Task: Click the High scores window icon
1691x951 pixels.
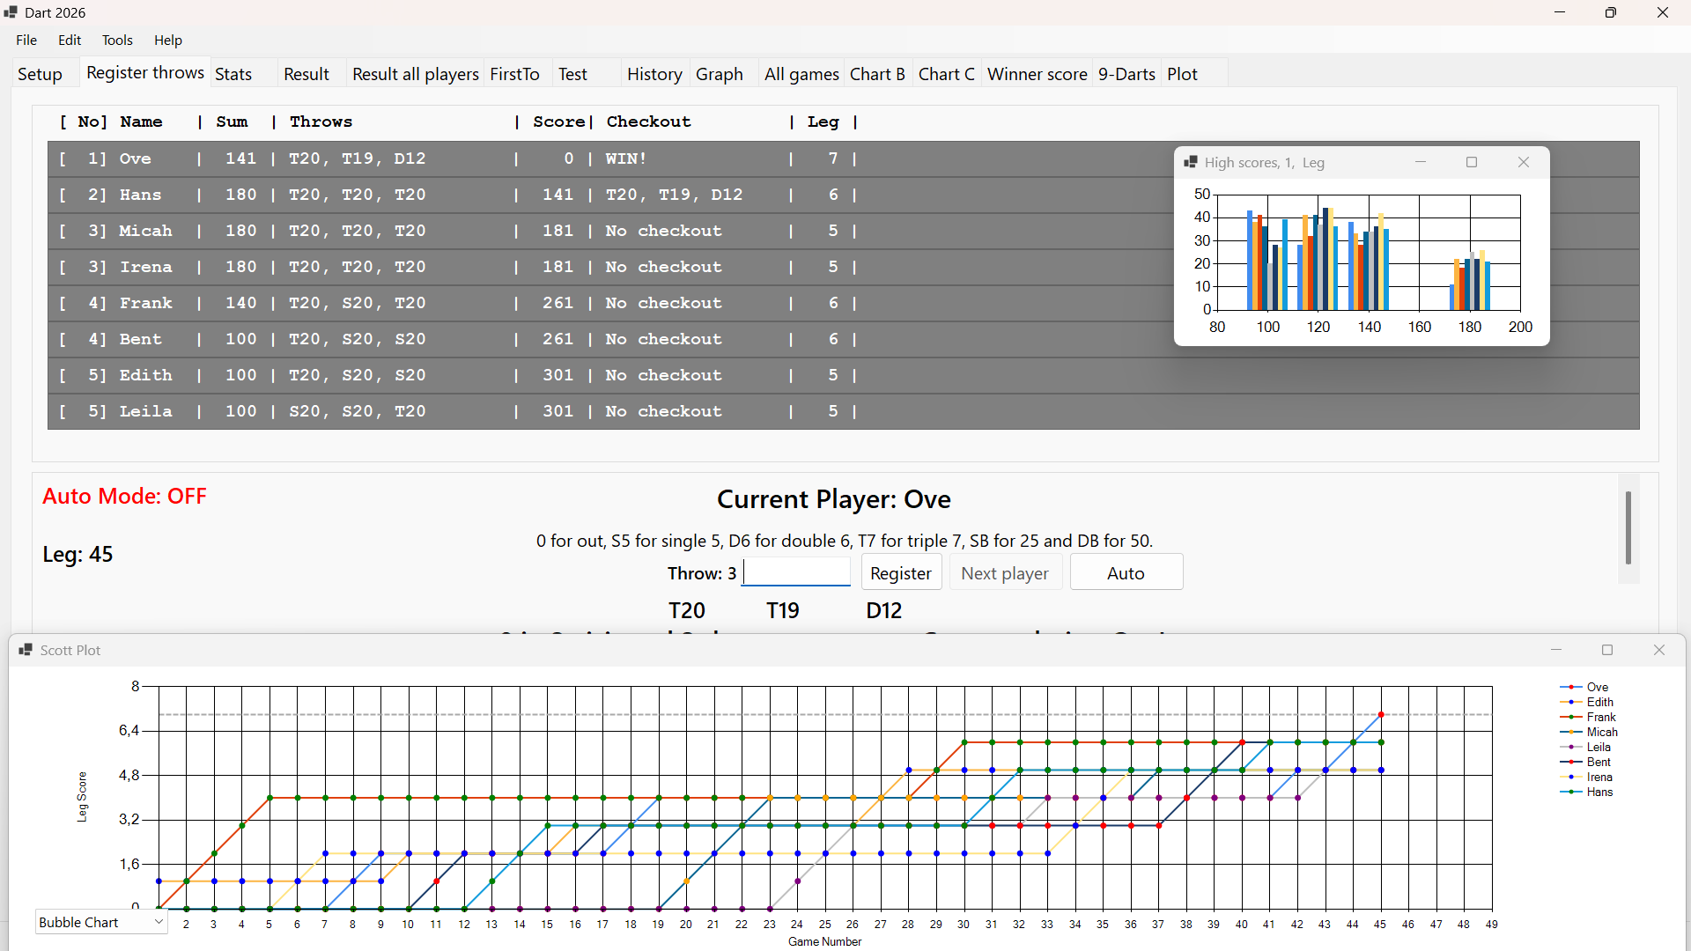Action: point(1191,162)
